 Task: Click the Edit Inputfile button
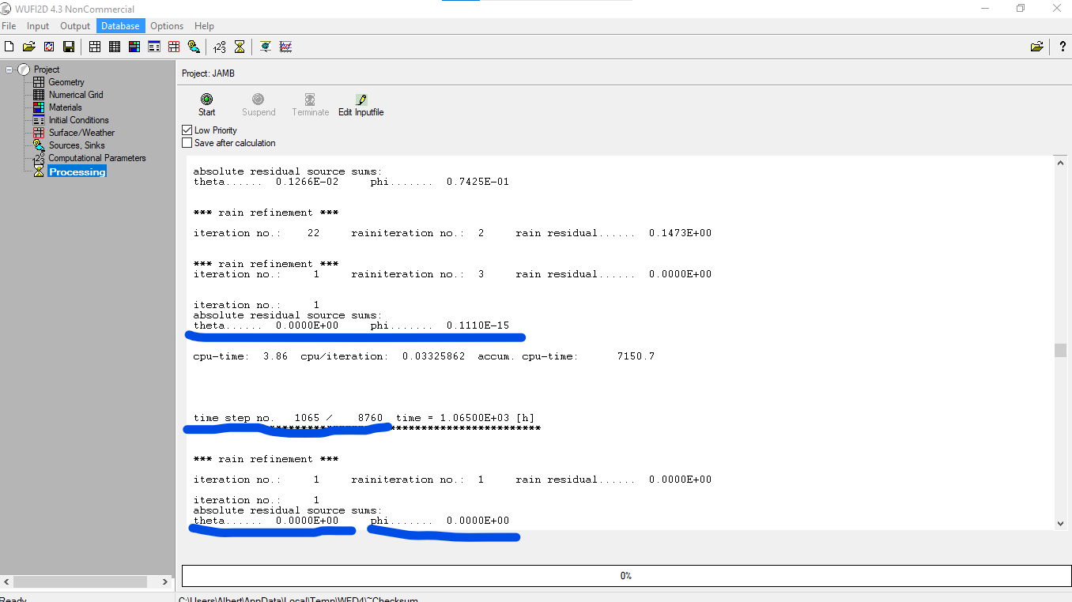pos(360,104)
